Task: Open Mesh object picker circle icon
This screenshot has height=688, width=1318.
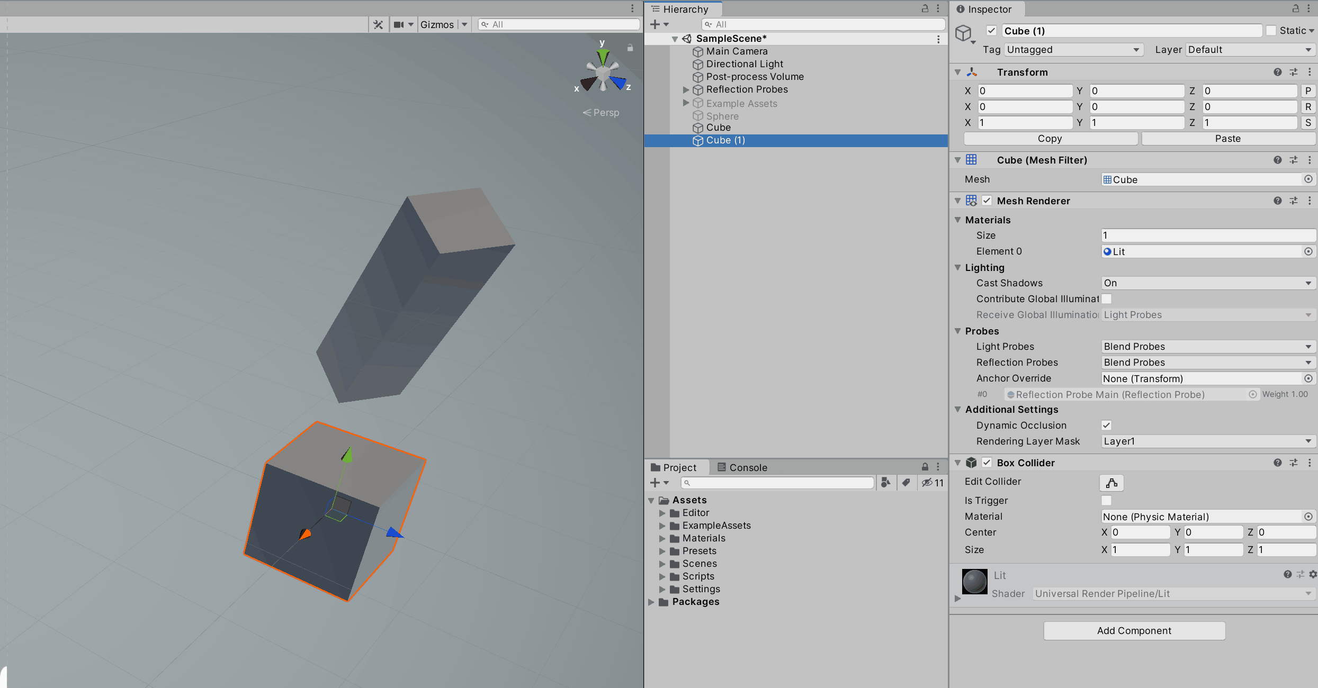Action: (1308, 179)
